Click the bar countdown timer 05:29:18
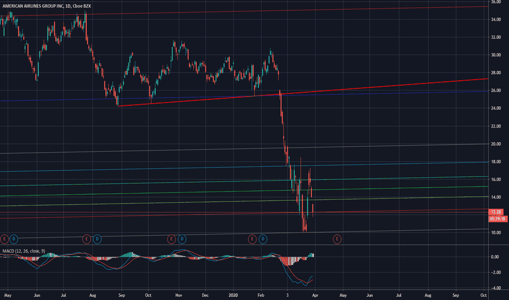Viewport: 509px width, 300px height. pos(498,219)
